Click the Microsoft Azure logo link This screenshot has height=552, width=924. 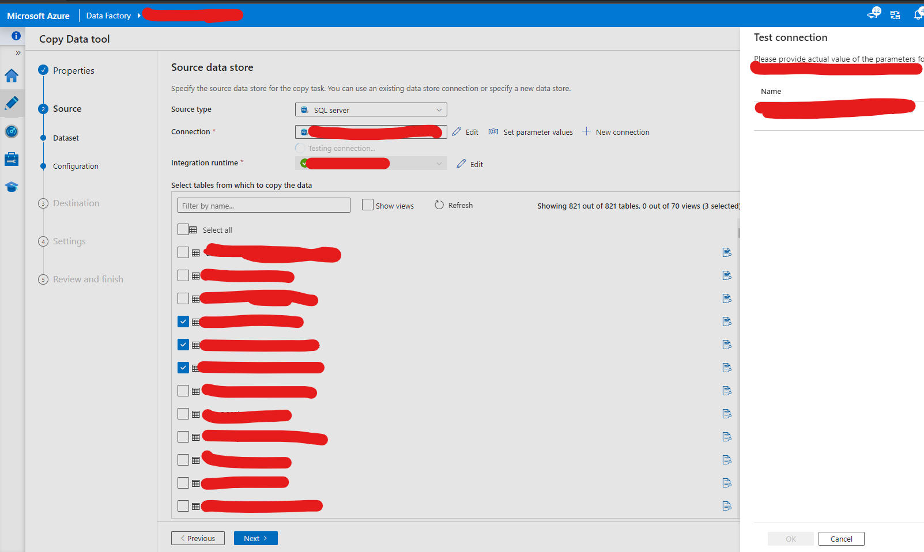[38, 16]
